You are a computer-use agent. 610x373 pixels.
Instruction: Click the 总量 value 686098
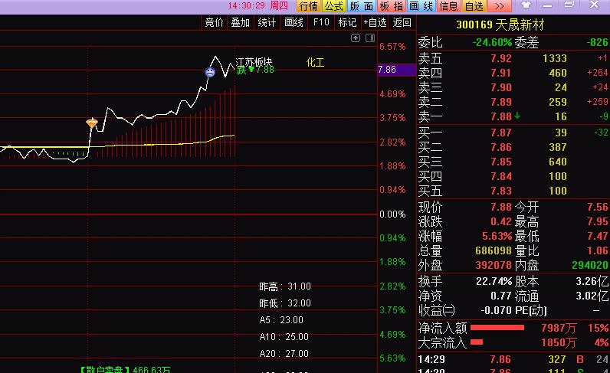click(494, 250)
